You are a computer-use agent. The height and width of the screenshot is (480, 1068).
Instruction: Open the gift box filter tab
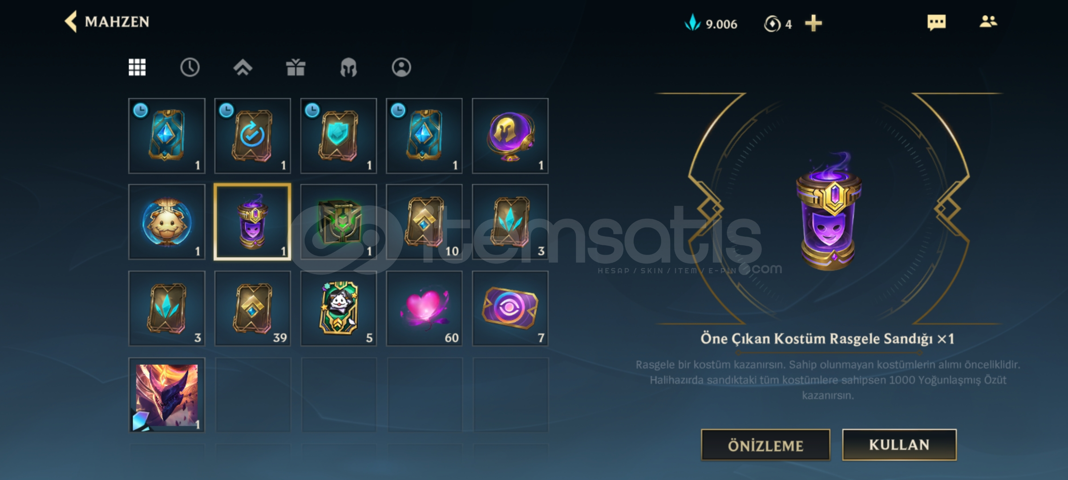click(295, 68)
